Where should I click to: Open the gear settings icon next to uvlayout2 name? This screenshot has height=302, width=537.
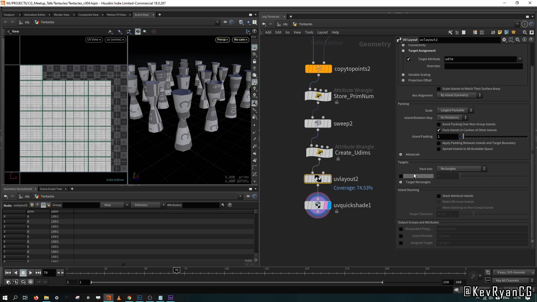pyautogui.click(x=504, y=40)
